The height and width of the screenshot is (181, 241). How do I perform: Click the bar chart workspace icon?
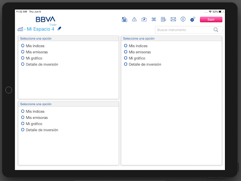click(20, 29)
